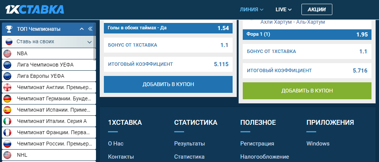Click Russia flag beside Чемпионат России
The width and height of the screenshot is (379, 162).
[8, 144]
